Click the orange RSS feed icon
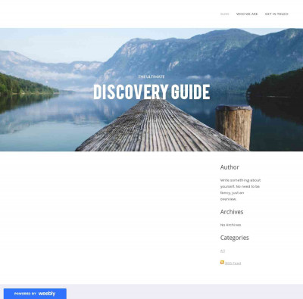 point(222,263)
